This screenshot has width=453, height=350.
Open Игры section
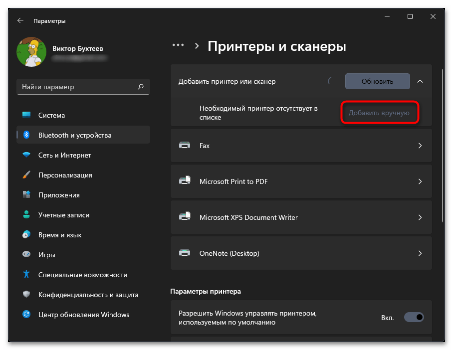(83, 255)
